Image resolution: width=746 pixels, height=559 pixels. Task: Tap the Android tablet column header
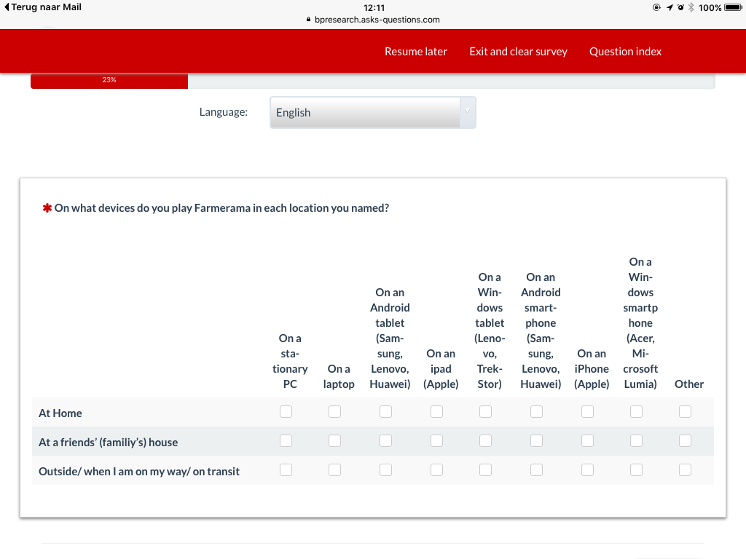click(x=390, y=338)
